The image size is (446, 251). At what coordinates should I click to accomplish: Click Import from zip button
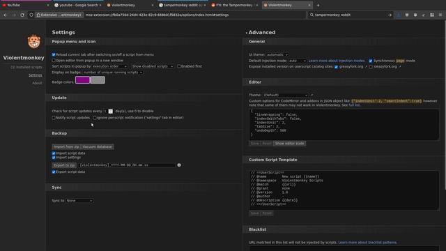click(66, 147)
